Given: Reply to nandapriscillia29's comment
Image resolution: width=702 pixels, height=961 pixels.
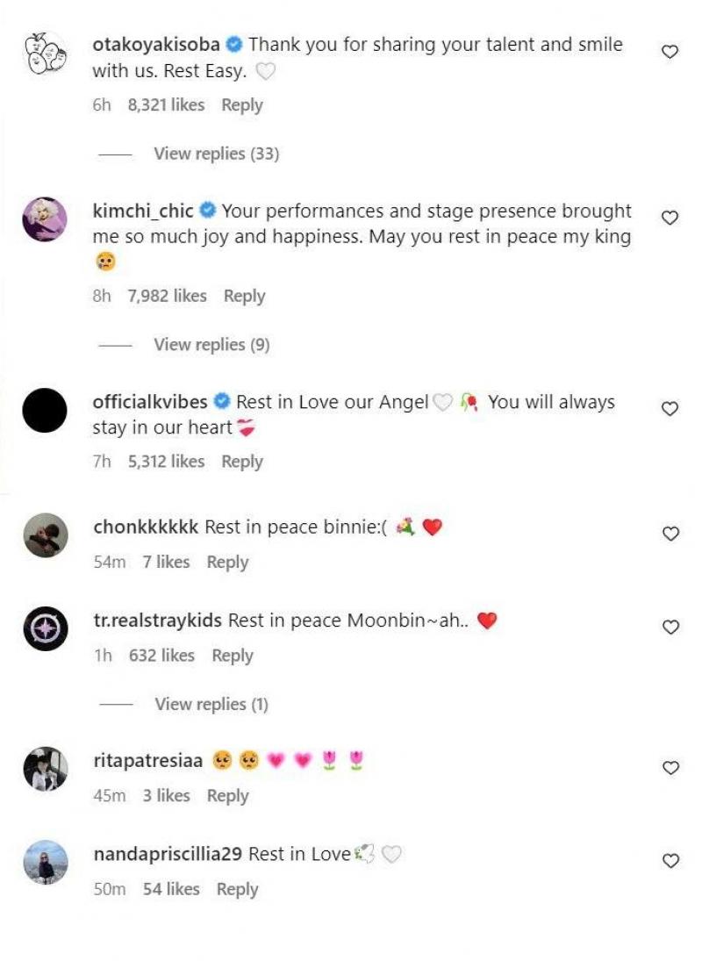Looking at the screenshot, I should [x=237, y=889].
